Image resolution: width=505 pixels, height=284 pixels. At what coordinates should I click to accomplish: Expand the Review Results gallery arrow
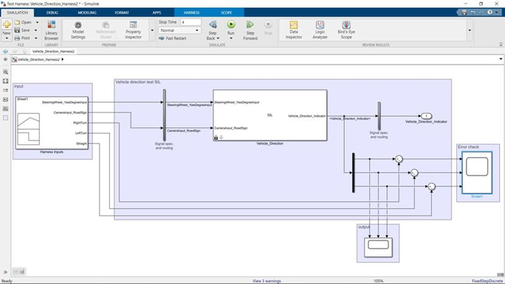(470, 30)
